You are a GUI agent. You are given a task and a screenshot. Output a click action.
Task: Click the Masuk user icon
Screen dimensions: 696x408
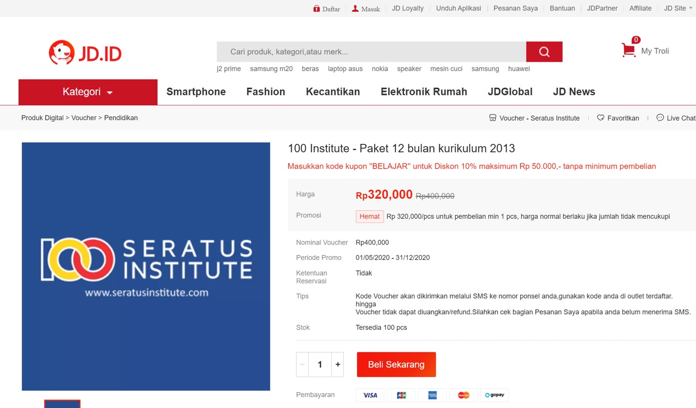coord(355,8)
